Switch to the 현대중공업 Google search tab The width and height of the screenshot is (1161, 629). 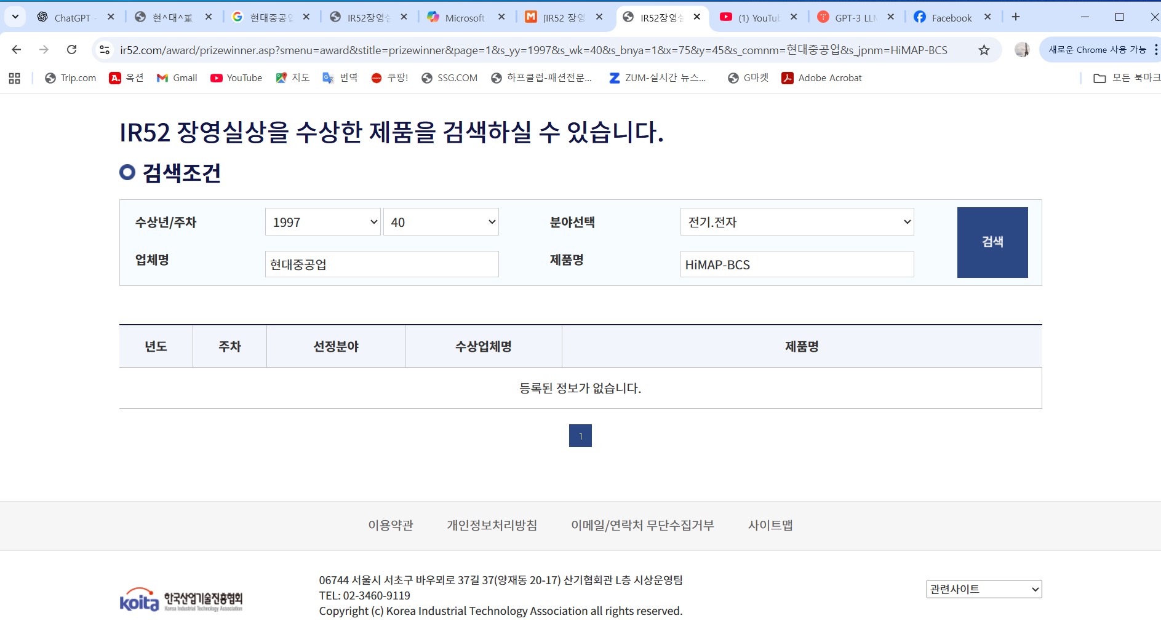pos(271,18)
